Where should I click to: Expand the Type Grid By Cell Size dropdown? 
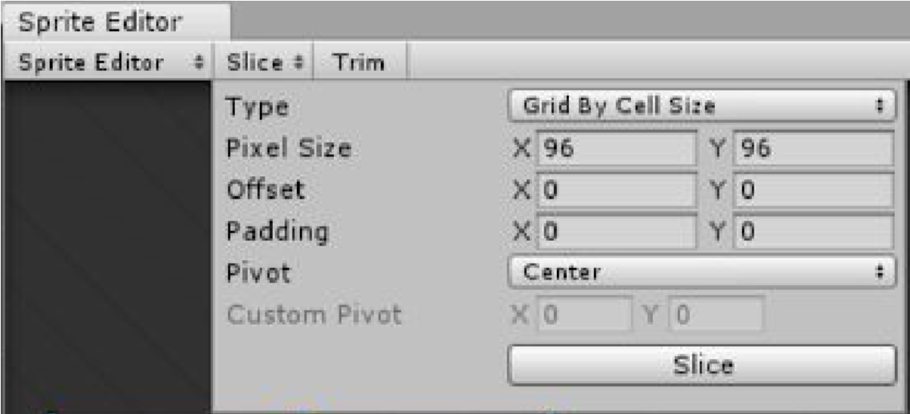(701, 107)
